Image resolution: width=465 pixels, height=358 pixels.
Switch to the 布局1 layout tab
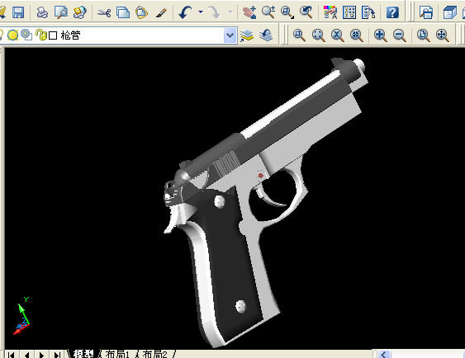click(x=117, y=354)
